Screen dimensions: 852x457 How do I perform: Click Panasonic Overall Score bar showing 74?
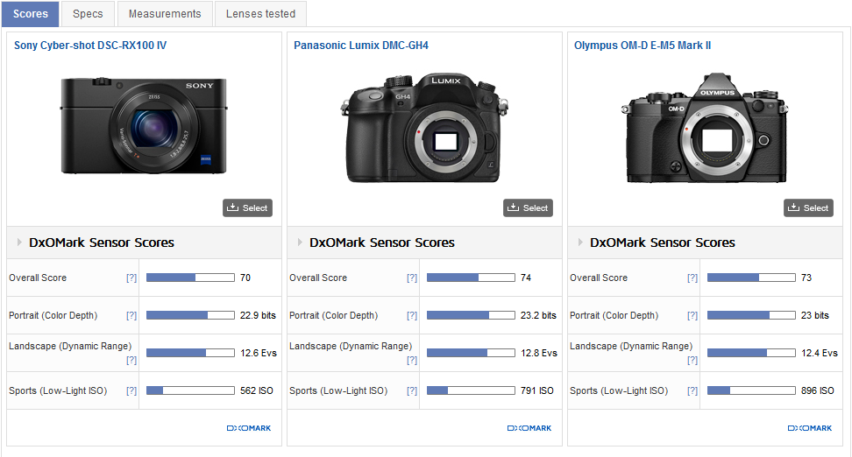[471, 278]
